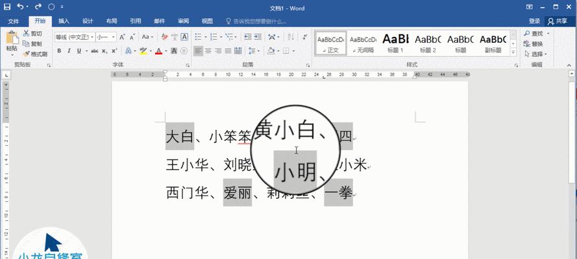The height and width of the screenshot is (259, 577).
Task: Activate the Format Painter (格式刷)
Action: 35,54
